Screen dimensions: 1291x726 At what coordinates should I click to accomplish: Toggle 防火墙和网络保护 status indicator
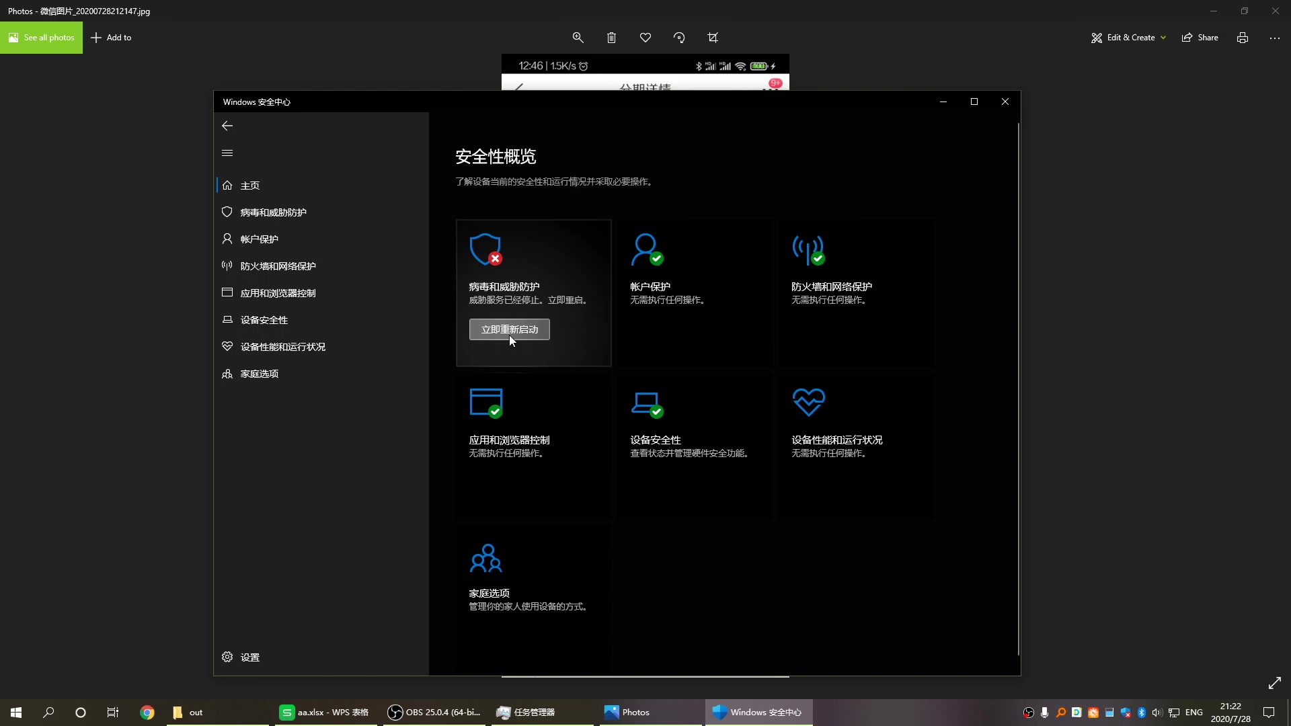point(818,258)
